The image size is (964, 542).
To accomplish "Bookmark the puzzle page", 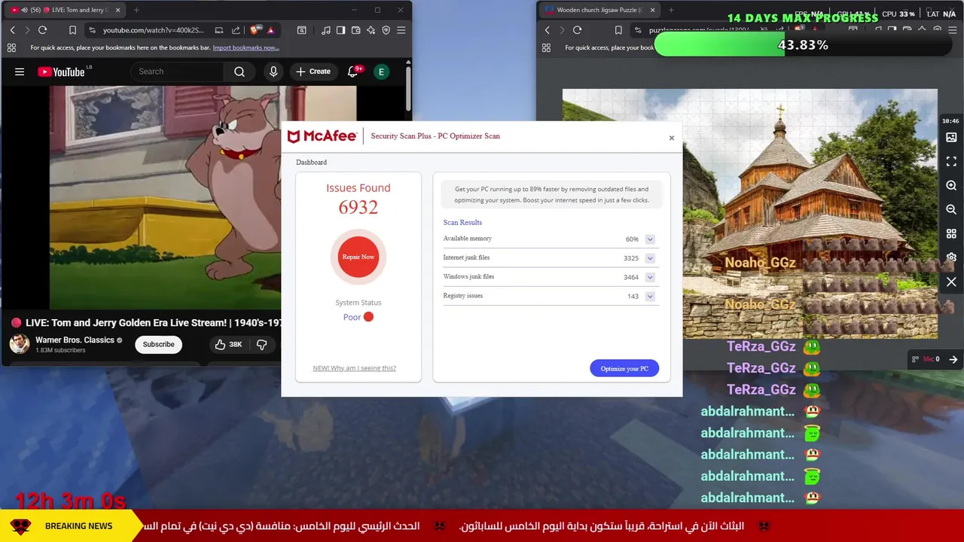I will pos(618,30).
